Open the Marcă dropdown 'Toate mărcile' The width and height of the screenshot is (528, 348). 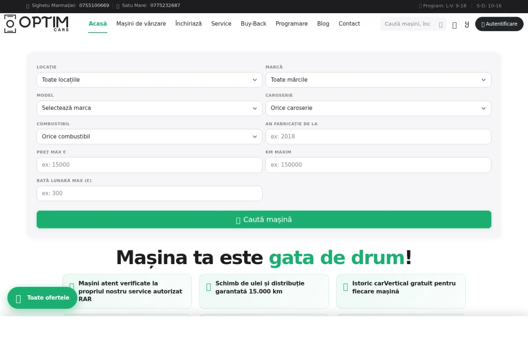tap(378, 80)
